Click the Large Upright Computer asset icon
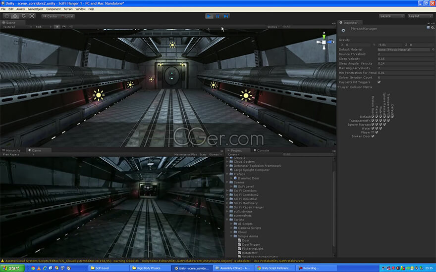The height and width of the screenshot is (272, 436). pyautogui.click(x=231, y=170)
